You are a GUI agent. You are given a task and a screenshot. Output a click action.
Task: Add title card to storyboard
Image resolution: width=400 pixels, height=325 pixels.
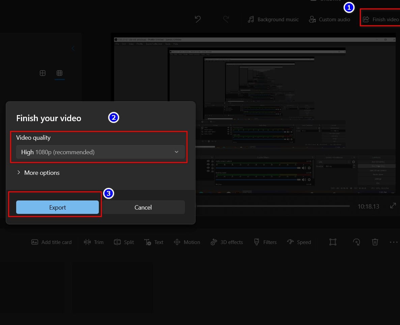point(51,242)
